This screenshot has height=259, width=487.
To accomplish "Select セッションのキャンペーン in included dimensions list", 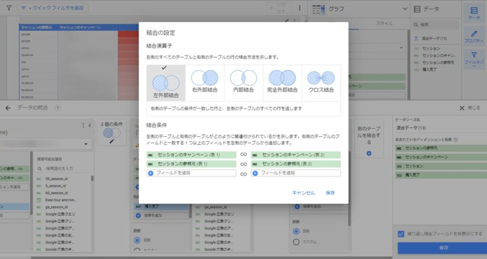I will [x=441, y=157].
